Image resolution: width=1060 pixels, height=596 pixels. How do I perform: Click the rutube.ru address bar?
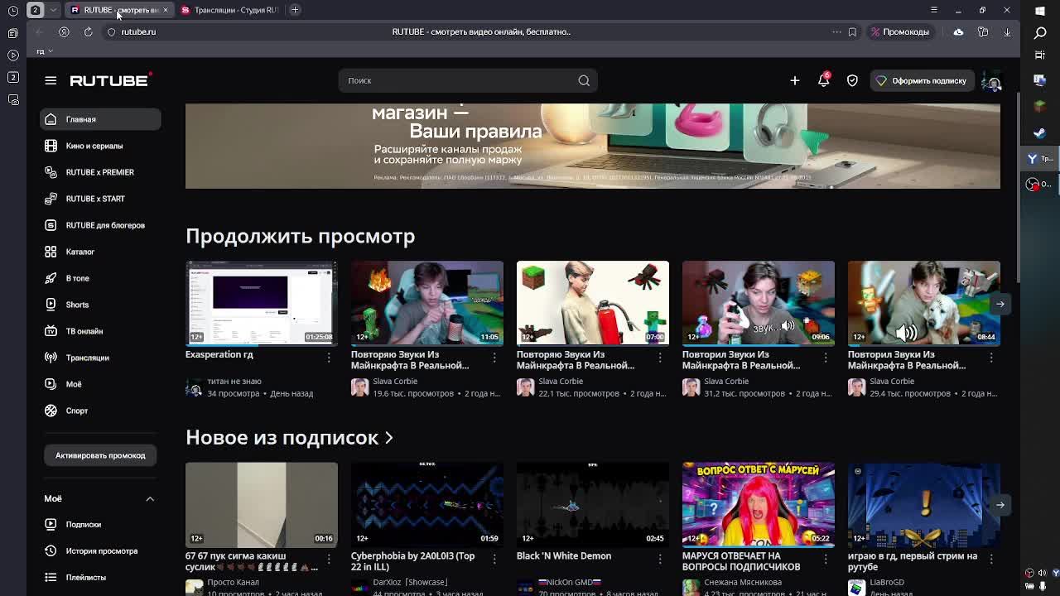click(x=138, y=31)
